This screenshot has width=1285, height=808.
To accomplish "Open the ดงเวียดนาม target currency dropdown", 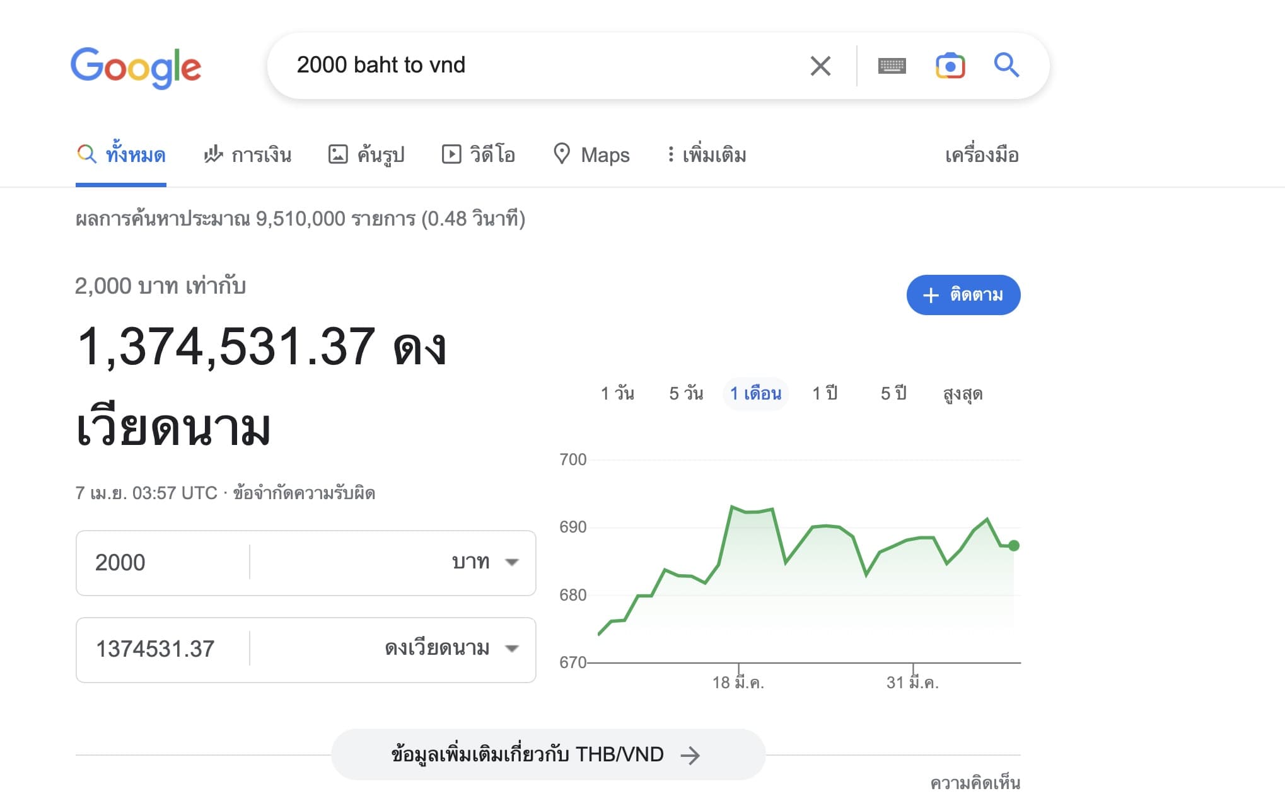I will [x=451, y=649].
